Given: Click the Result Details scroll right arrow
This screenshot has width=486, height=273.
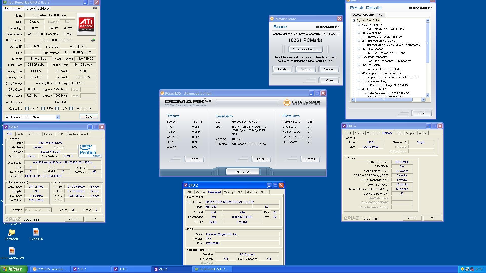Looking at the screenshot, I should point(423,100).
